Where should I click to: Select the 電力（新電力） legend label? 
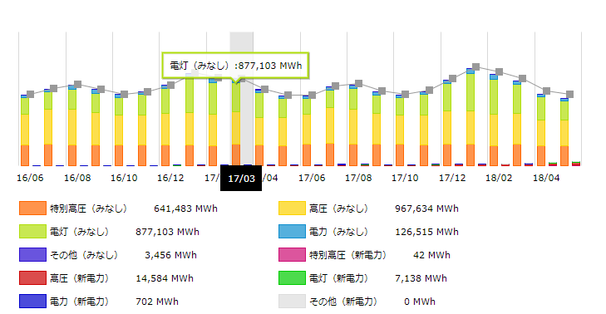79,302
